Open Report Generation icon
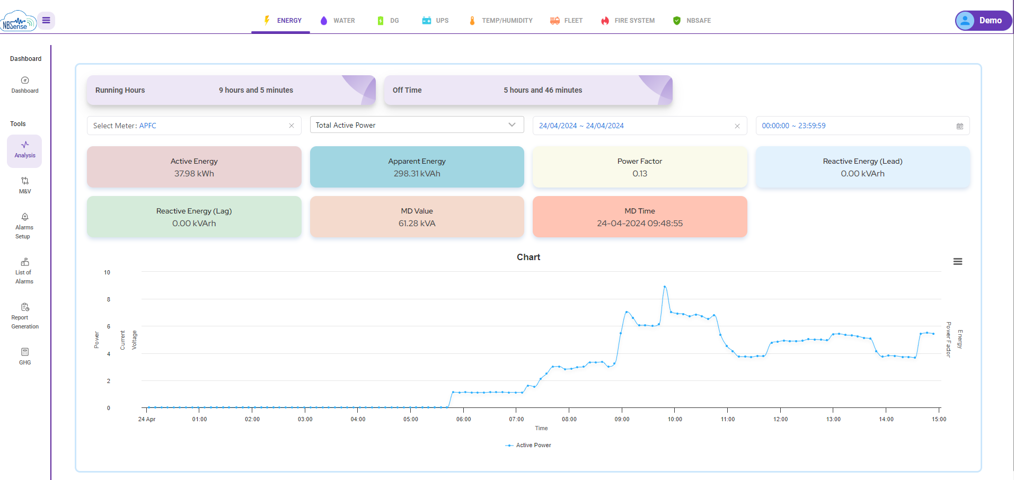The image size is (1014, 480). 25,307
